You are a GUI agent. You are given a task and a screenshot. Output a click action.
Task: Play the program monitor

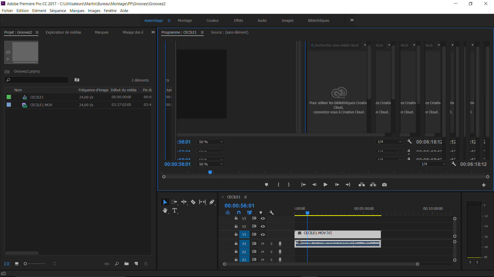coord(325,185)
